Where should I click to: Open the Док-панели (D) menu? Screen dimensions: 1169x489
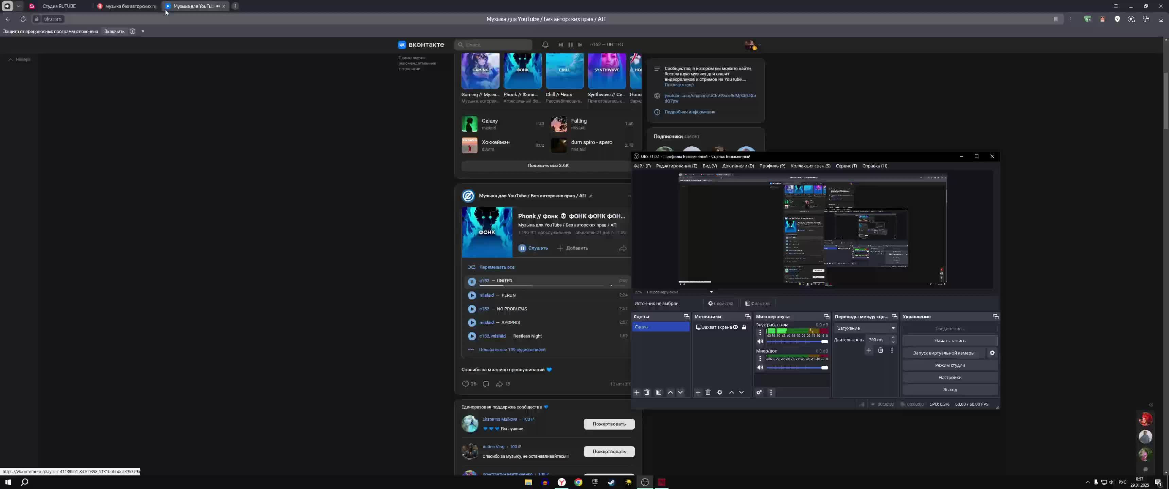point(738,166)
